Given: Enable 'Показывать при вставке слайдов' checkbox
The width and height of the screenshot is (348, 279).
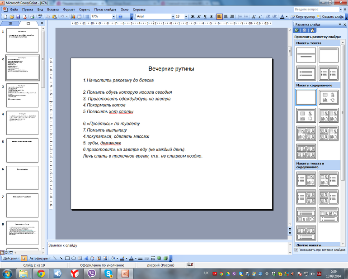Looking at the screenshot, I should (296, 250).
